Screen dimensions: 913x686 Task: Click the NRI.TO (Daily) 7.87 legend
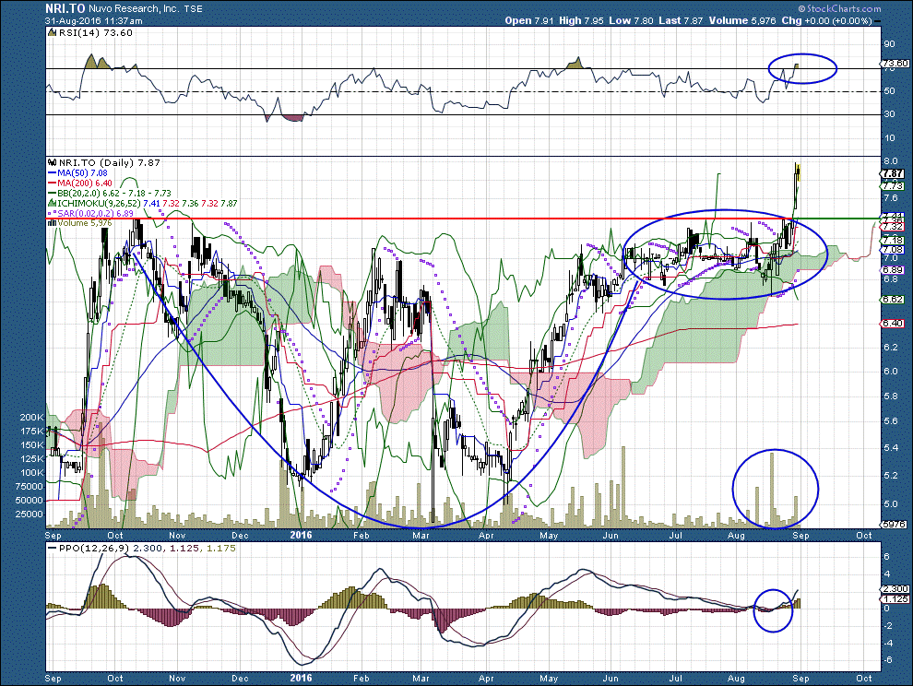coord(103,162)
